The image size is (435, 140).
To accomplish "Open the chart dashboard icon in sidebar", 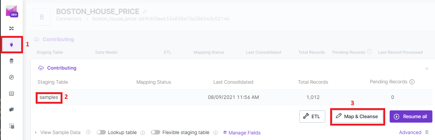I will [12, 94].
